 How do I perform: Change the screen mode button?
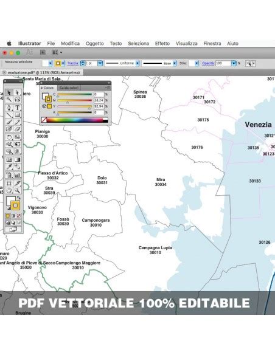point(13,230)
